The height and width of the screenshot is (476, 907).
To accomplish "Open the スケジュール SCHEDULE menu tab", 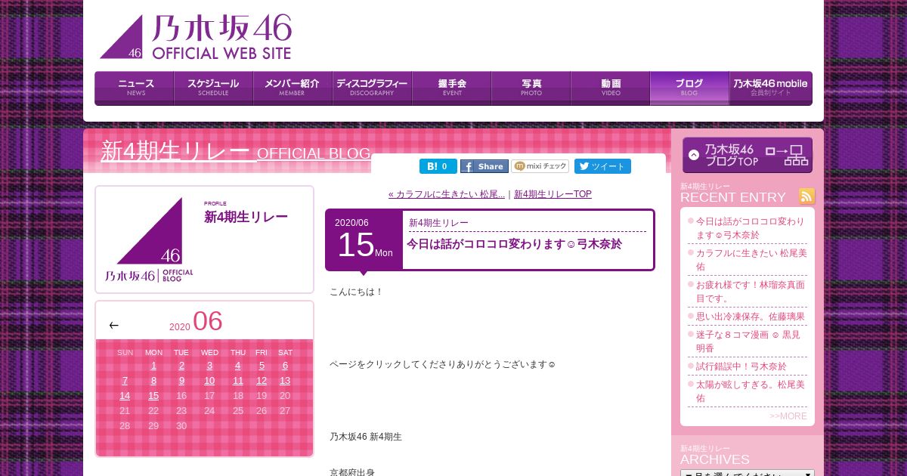I will (213, 88).
